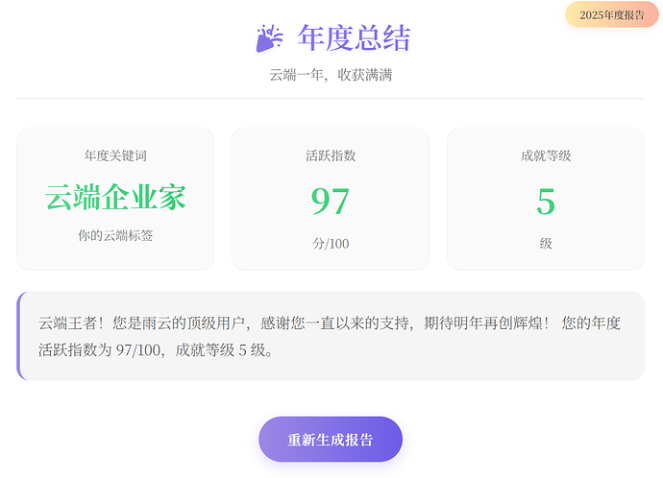This screenshot has height=478, width=663.
Task: Click the text 活跃指数为 97/100 in summary
Action: [x=103, y=350]
